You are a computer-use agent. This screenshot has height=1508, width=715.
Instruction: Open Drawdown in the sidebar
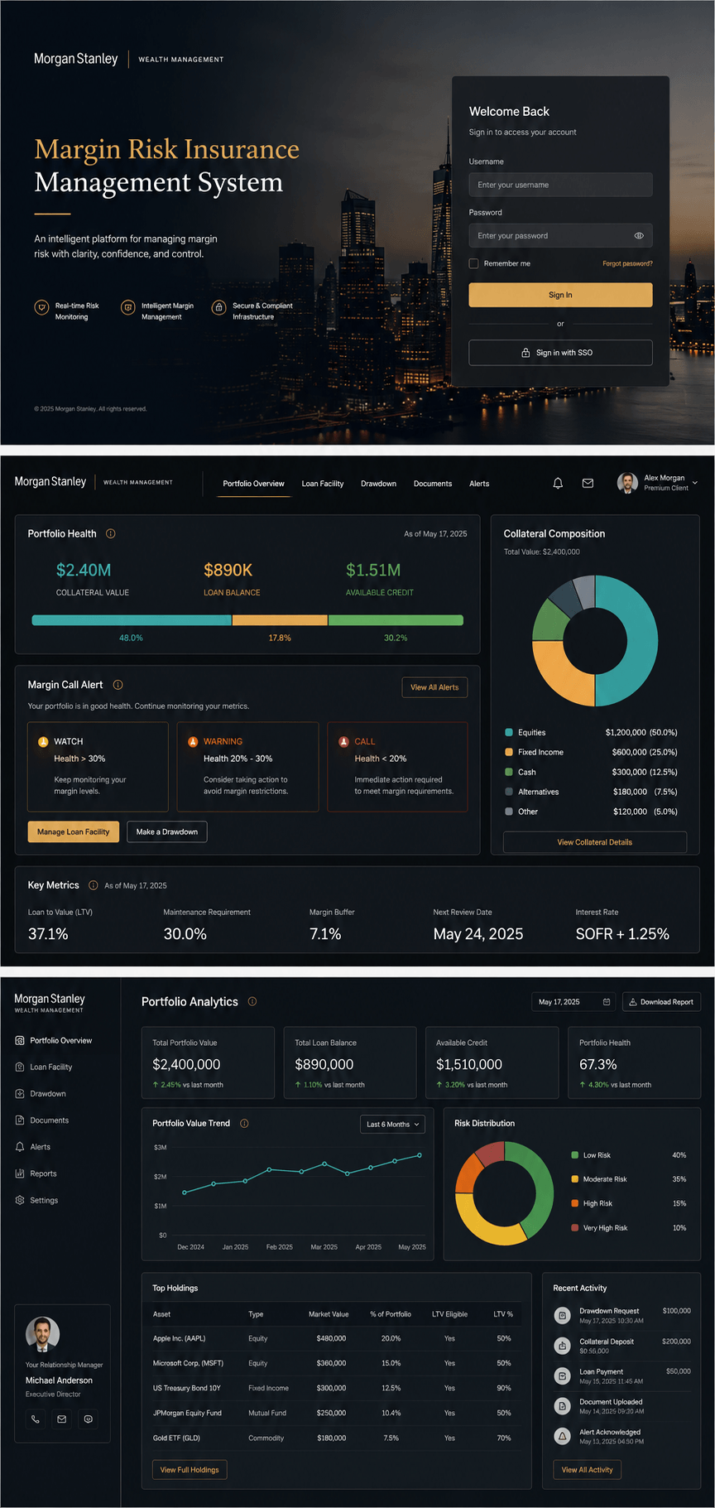pos(41,1094)
